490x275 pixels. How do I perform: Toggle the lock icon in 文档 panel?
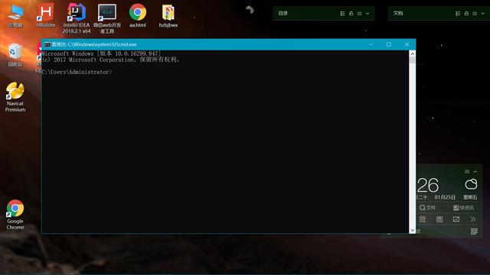[466, 14]
